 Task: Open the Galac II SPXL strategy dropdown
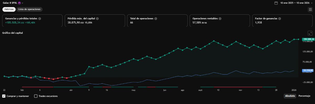tap(22, 3)
